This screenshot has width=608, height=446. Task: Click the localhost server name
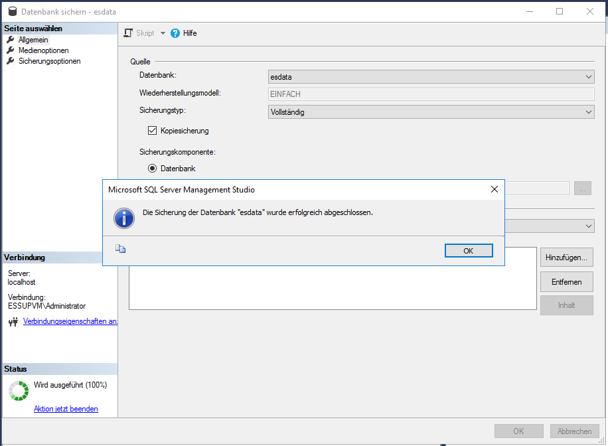[21, 282]
